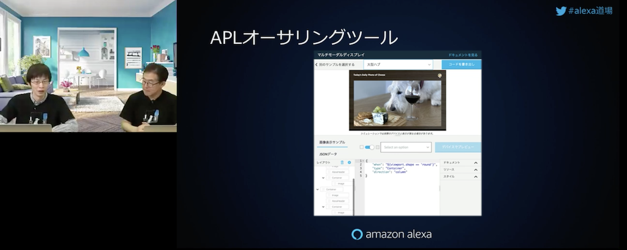The image size is (627, 250).
Task: Switch to the JSONデータ tab
Action: [328, 154]
